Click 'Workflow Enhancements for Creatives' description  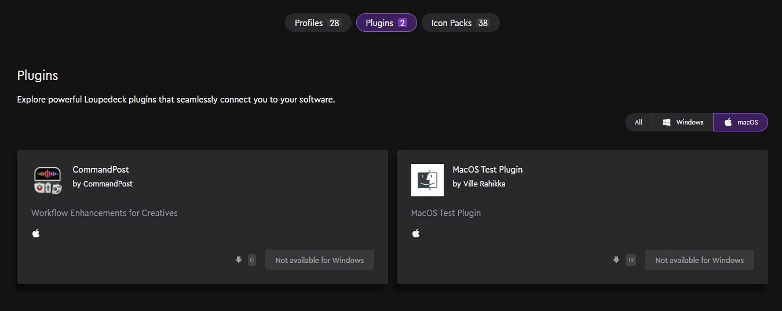pyautogui.click(x=104, y=213)
